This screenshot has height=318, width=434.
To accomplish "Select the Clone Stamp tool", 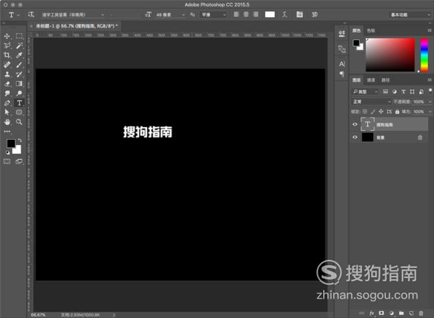I will [7, 74].
